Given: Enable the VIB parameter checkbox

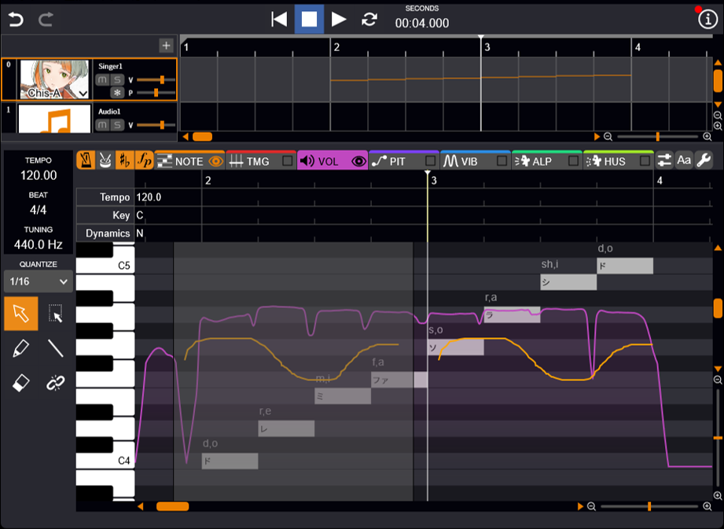Looking at the screenshot, I should pos(502,161).
